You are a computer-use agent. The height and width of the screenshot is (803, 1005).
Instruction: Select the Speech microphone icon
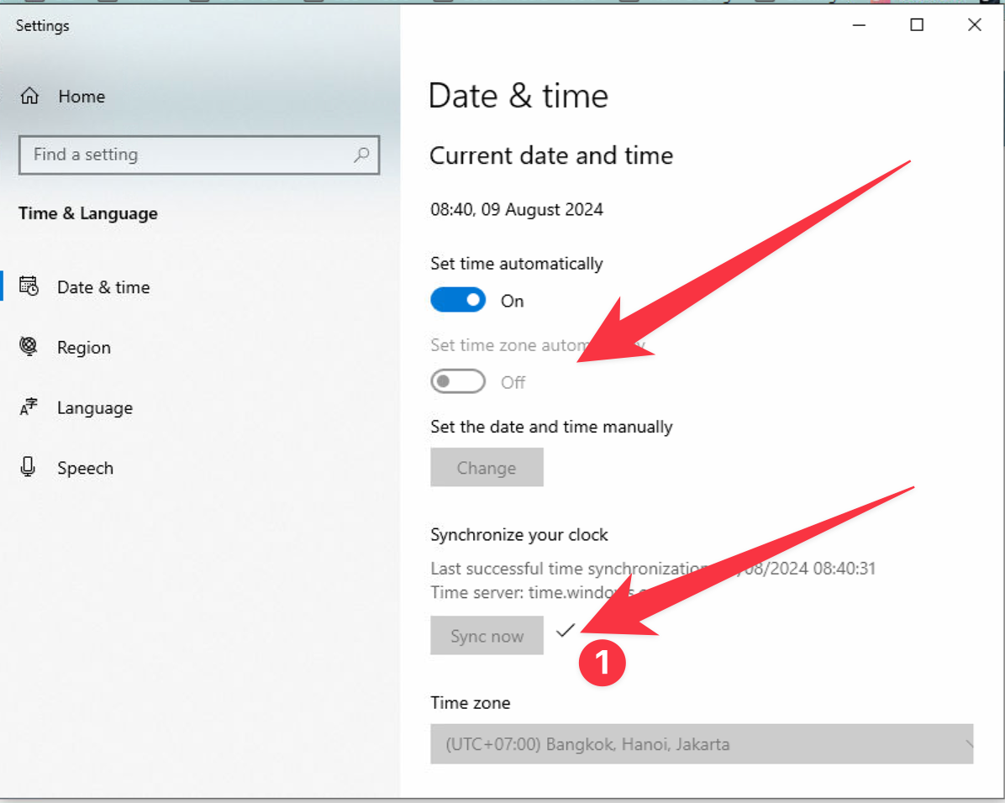[x=29, y=468]
